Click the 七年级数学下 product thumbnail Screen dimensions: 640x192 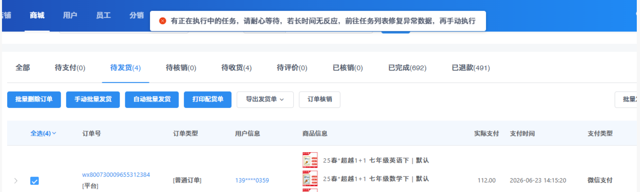click(310, 179)
